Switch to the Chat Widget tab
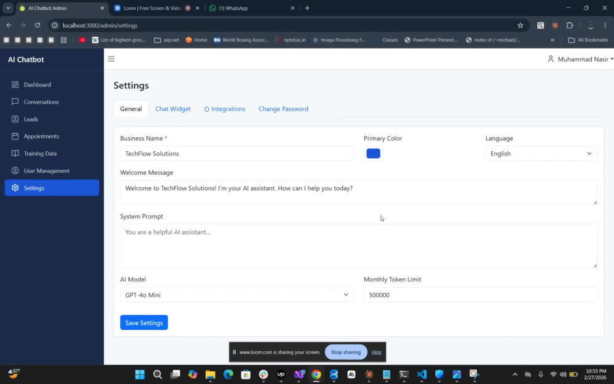The height and width of the screenshot is (384, 614). coord(173,109)
